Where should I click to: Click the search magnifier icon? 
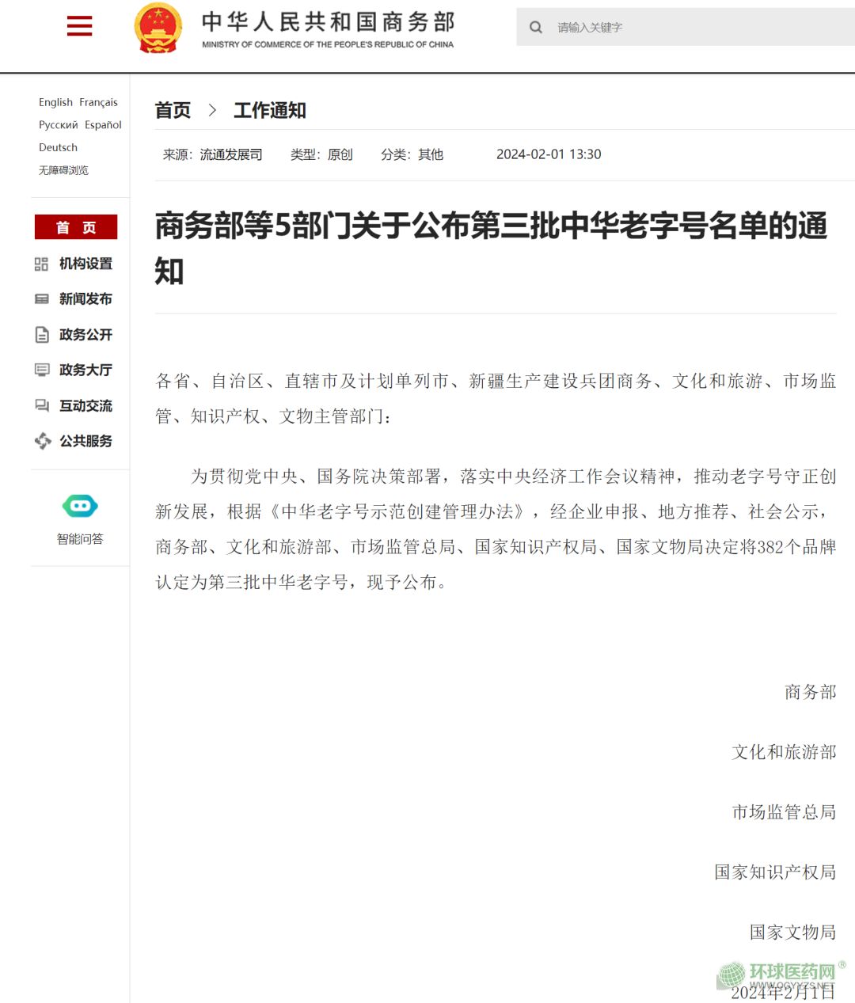536,28
